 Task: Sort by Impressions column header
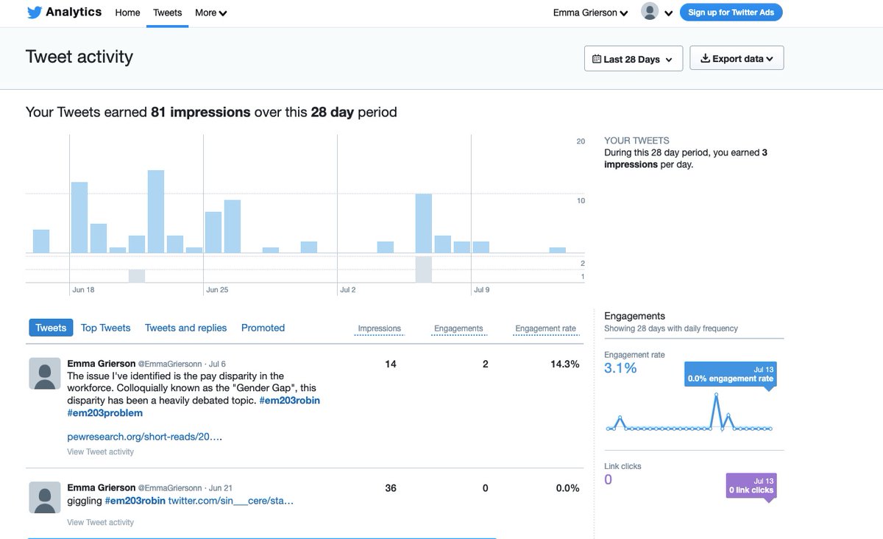(x=379, y=328)
